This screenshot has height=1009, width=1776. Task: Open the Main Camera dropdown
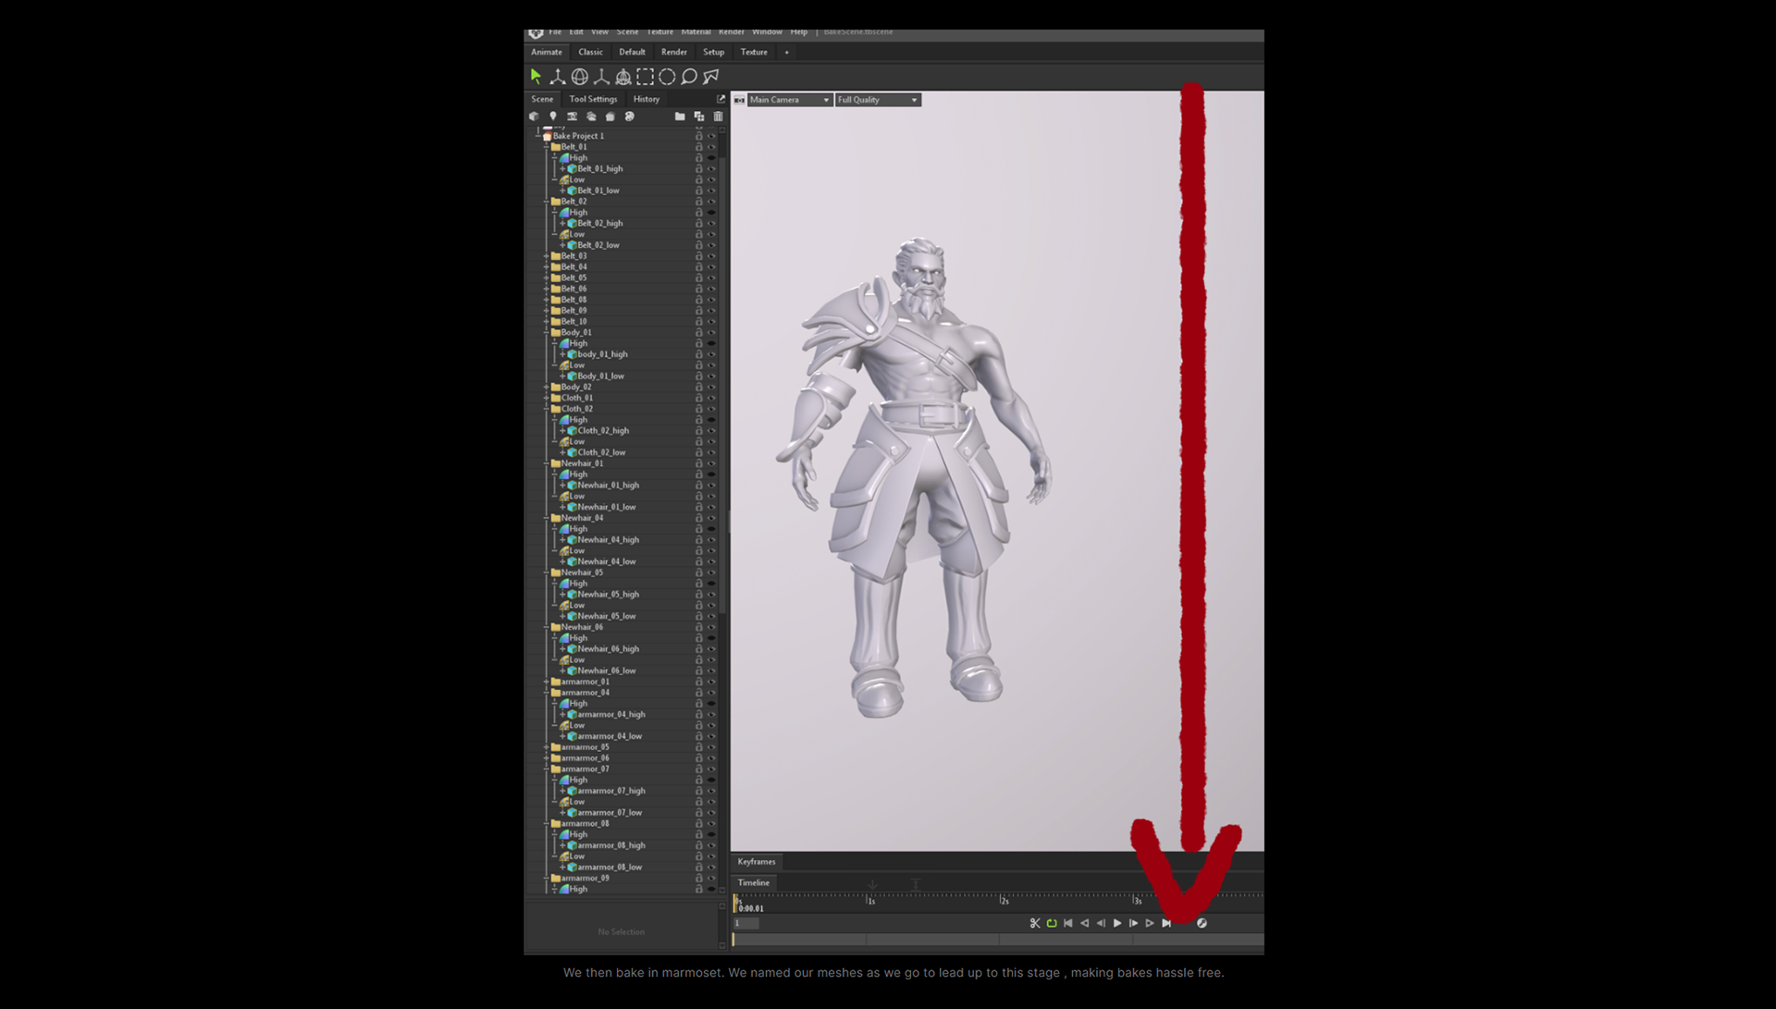tap(789, 100)
